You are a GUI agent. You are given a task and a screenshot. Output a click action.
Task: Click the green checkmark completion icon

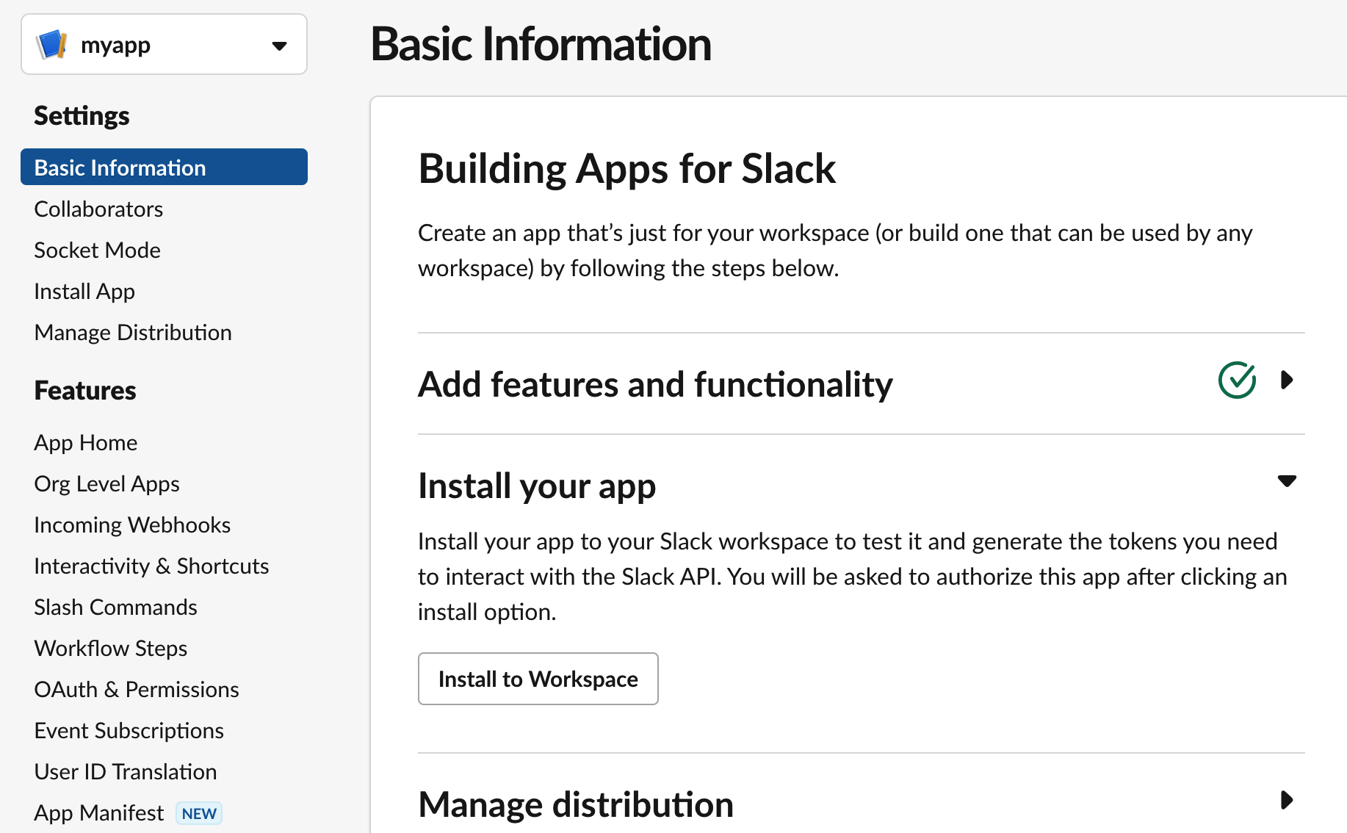point(1237,380)
